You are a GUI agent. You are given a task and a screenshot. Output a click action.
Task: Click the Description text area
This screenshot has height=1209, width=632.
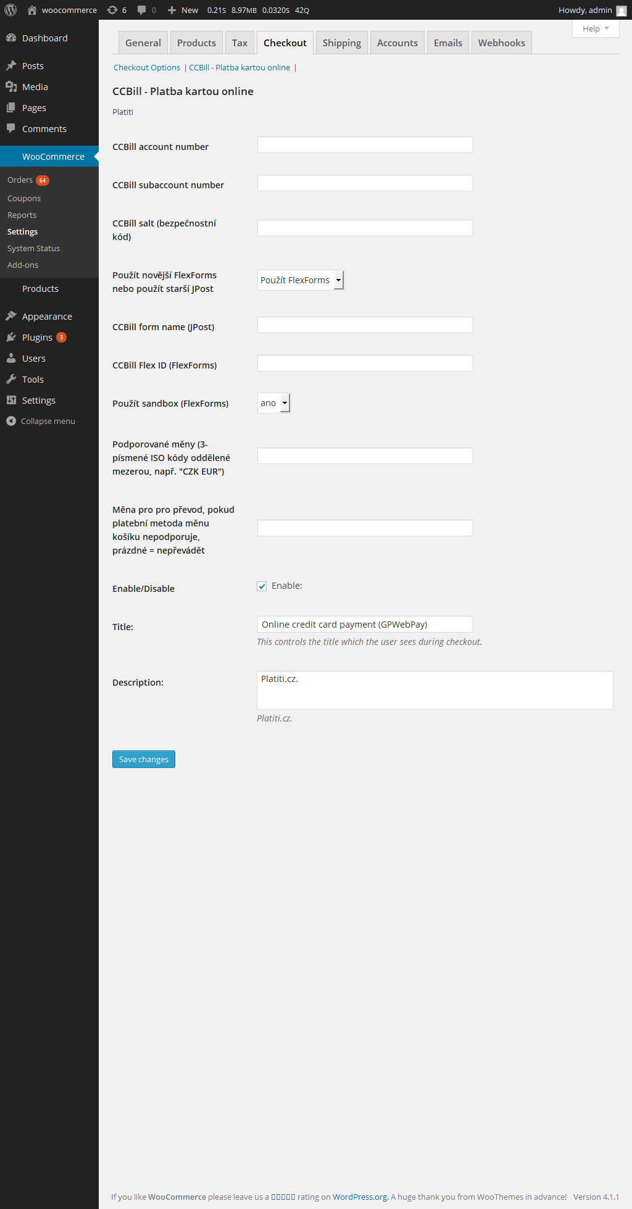[435, 691]
